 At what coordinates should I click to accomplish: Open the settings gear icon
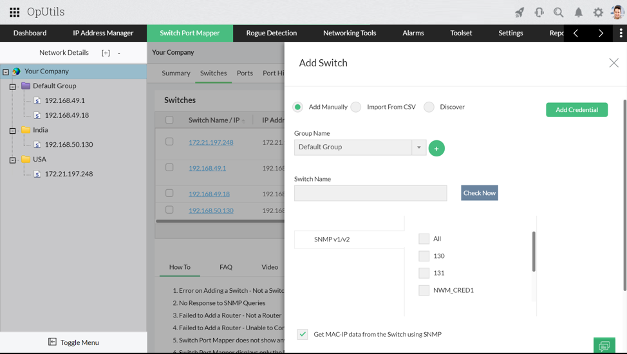coord(598,12)
